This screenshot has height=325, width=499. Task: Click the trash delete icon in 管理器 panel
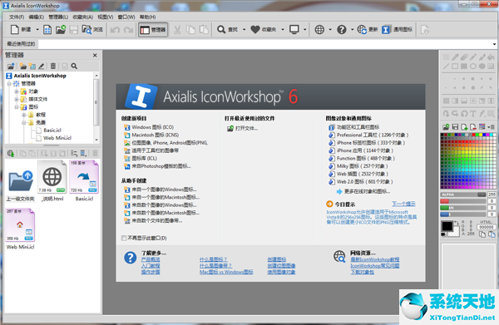53,66
